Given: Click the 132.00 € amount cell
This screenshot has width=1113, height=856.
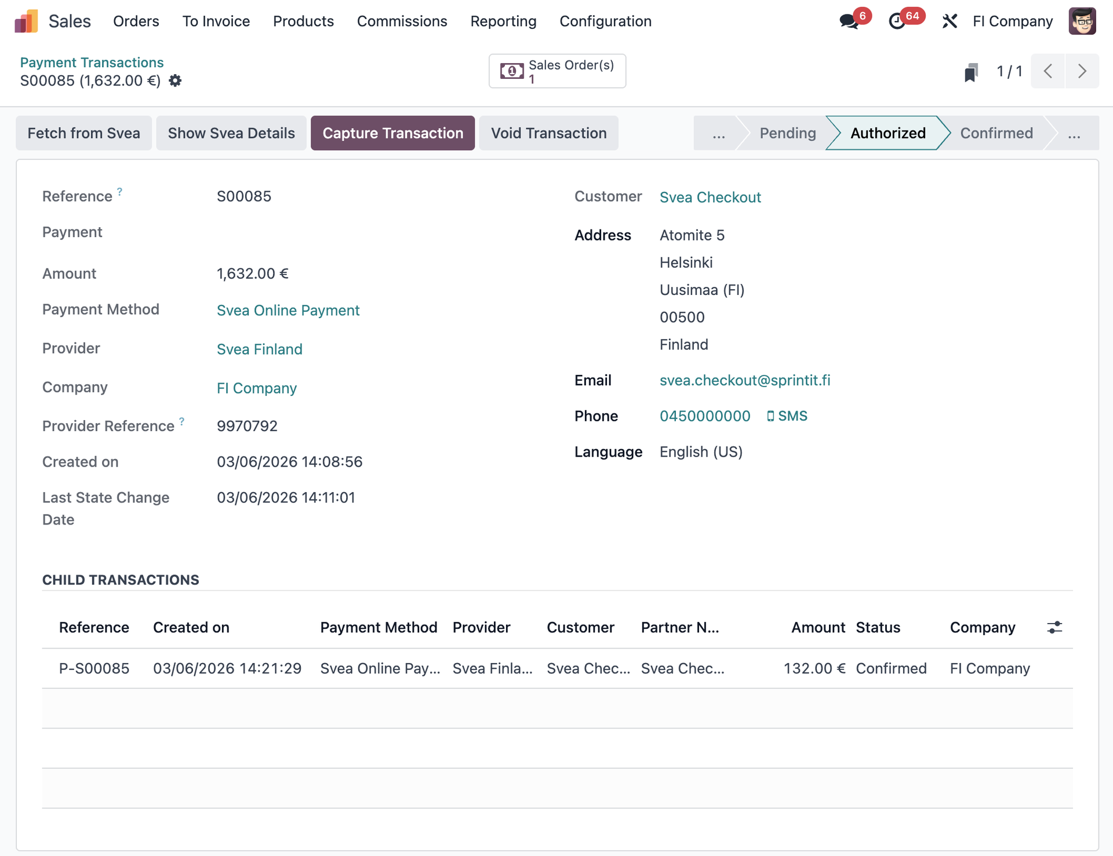Looking at the screenshot, I should [814, 669].
